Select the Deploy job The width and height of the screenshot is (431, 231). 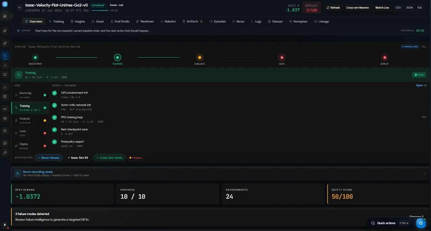pos(30,146)
